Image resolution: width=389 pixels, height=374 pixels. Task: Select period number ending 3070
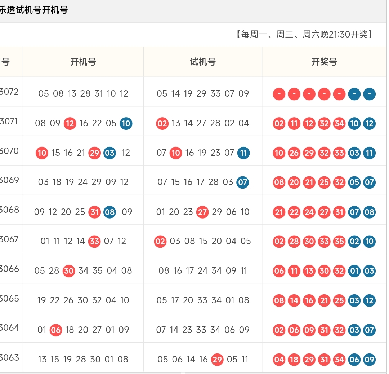pyautogui.click(x=9, y=151)
